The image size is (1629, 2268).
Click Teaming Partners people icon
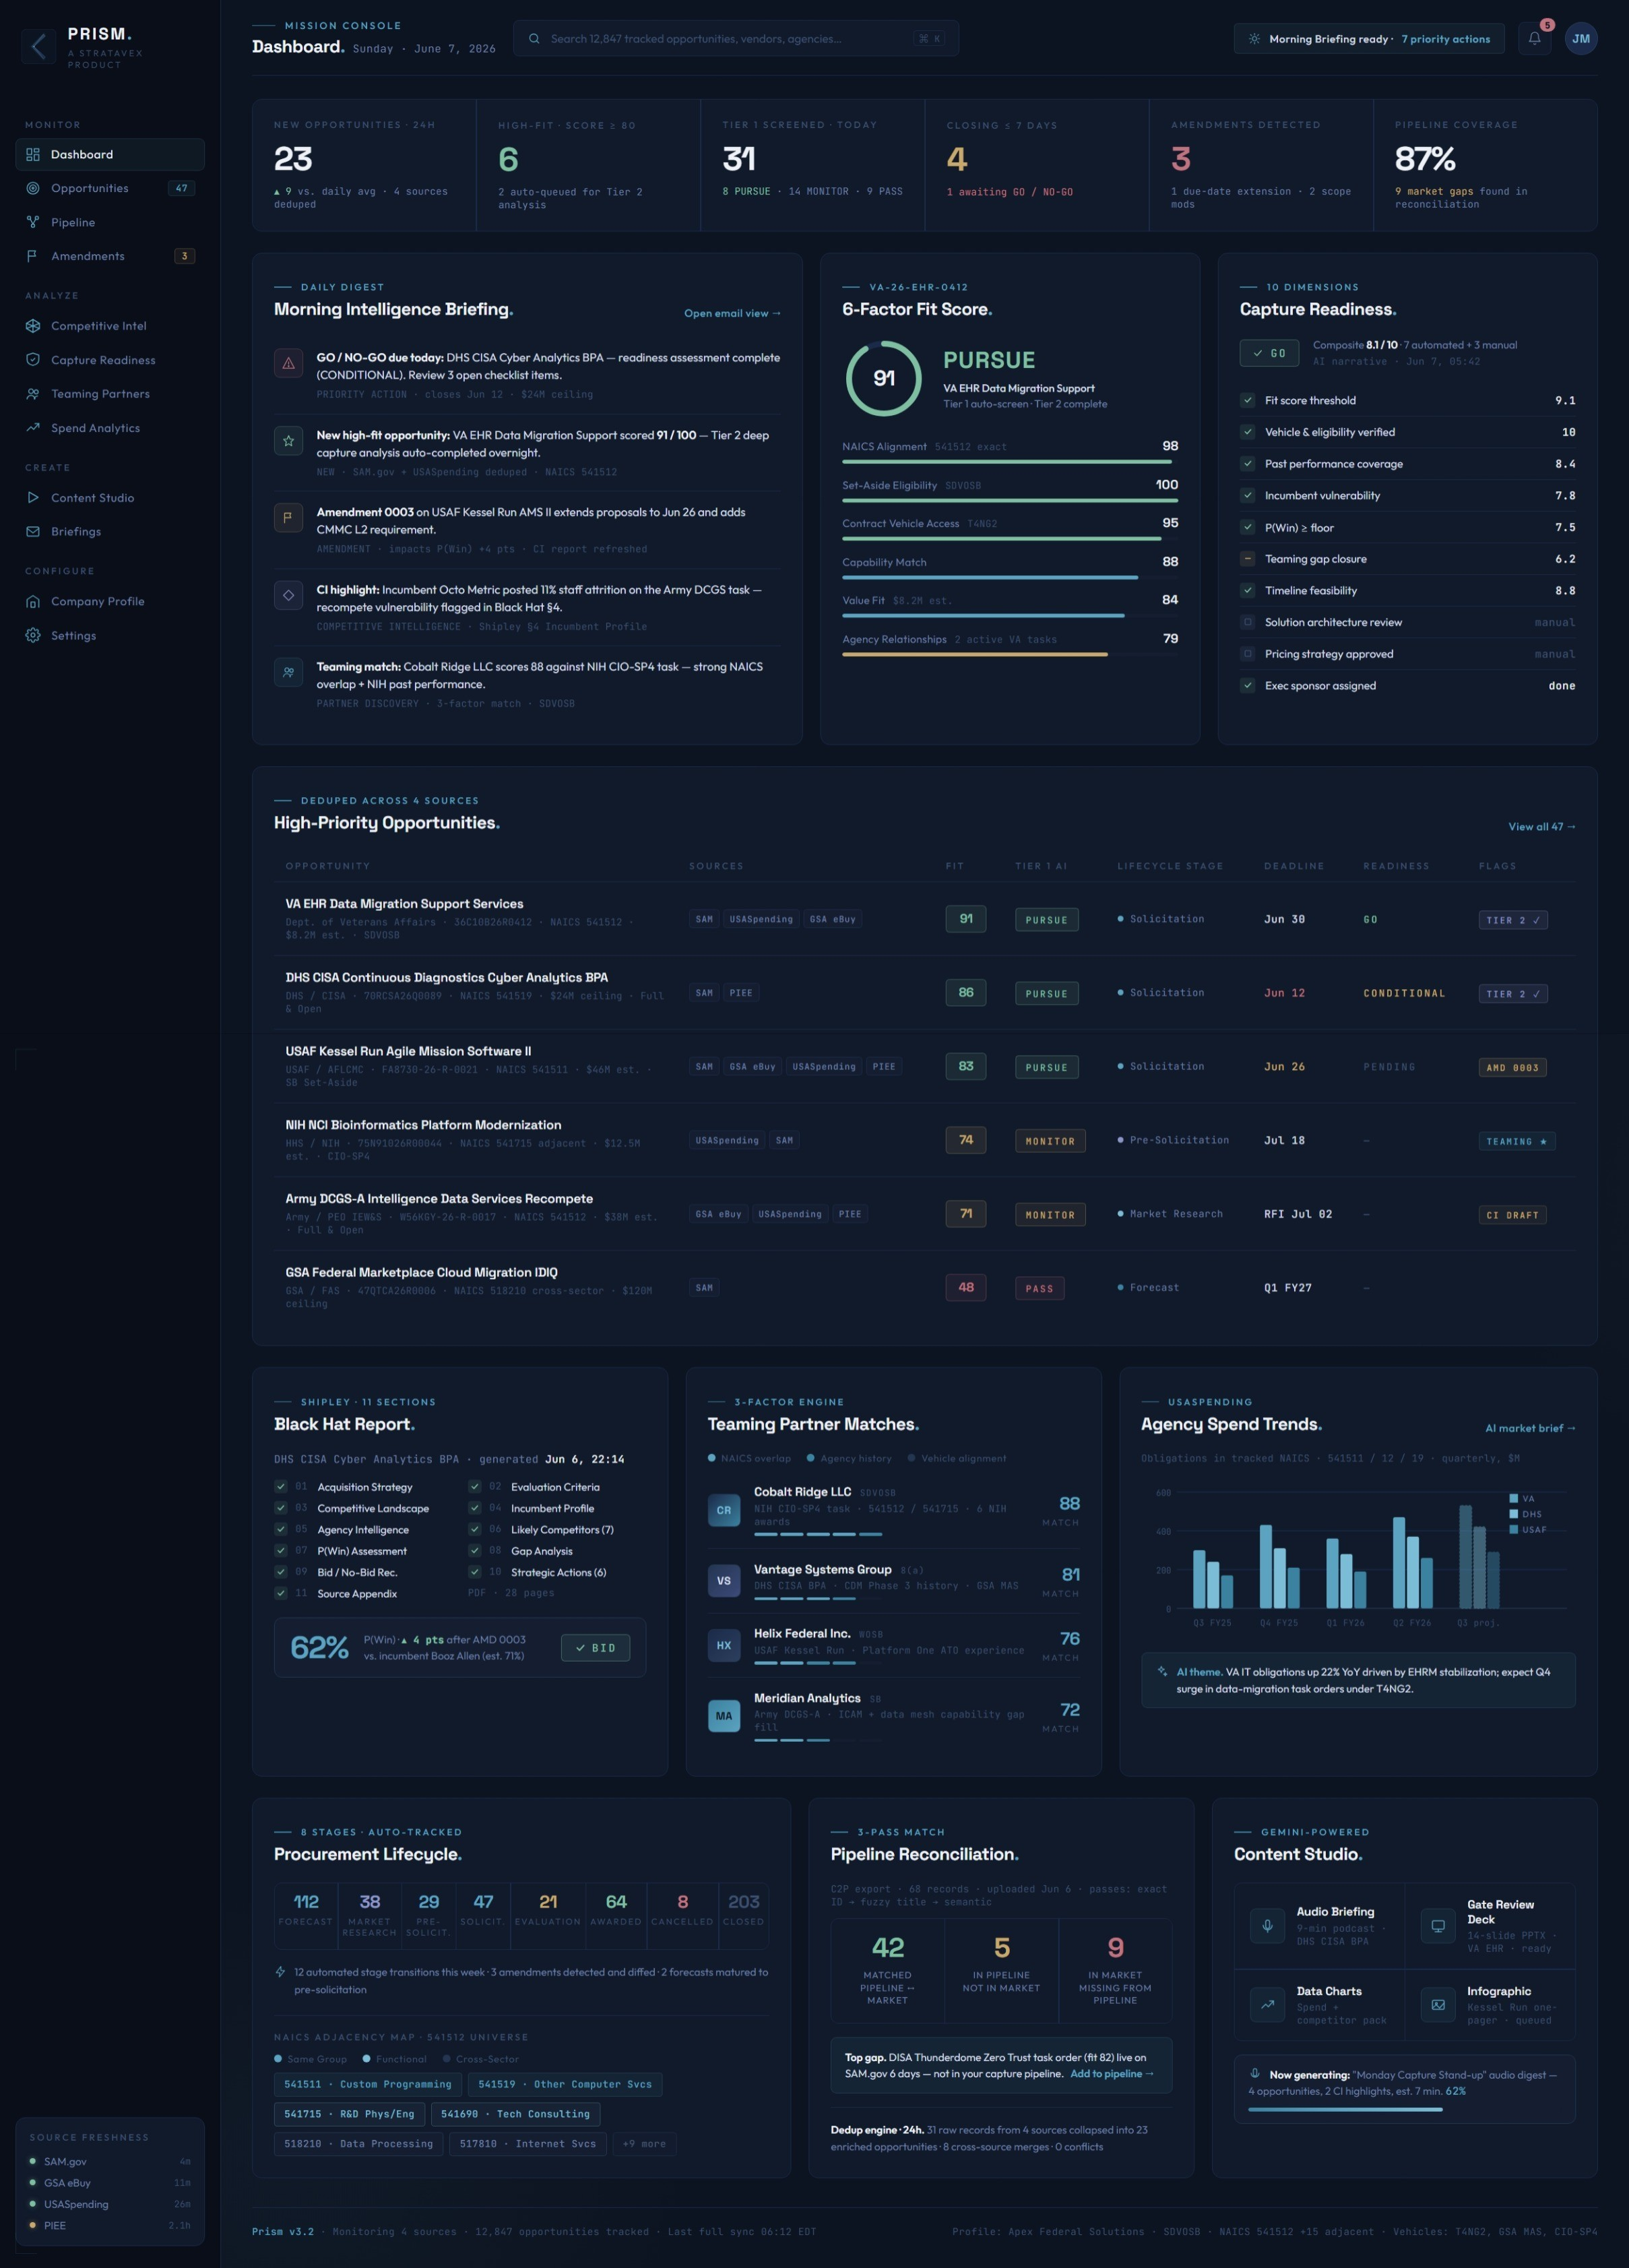click(33, 394)
